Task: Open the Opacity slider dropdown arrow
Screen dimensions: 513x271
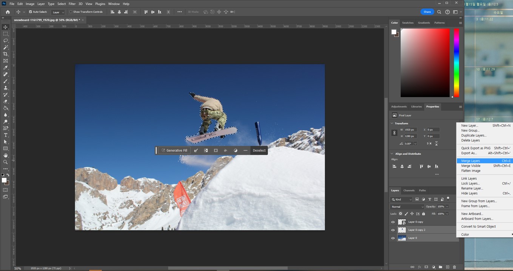Action: click(x=447, y=207)
